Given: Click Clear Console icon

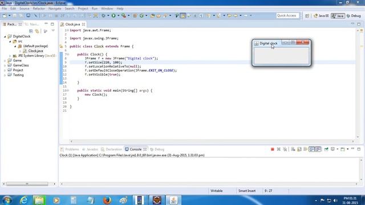Looking at the screenshot, I should [293, 149].
